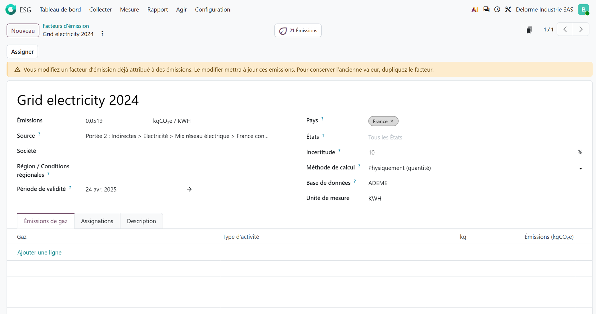Open the Tableau de bord menu

(60, 10)
